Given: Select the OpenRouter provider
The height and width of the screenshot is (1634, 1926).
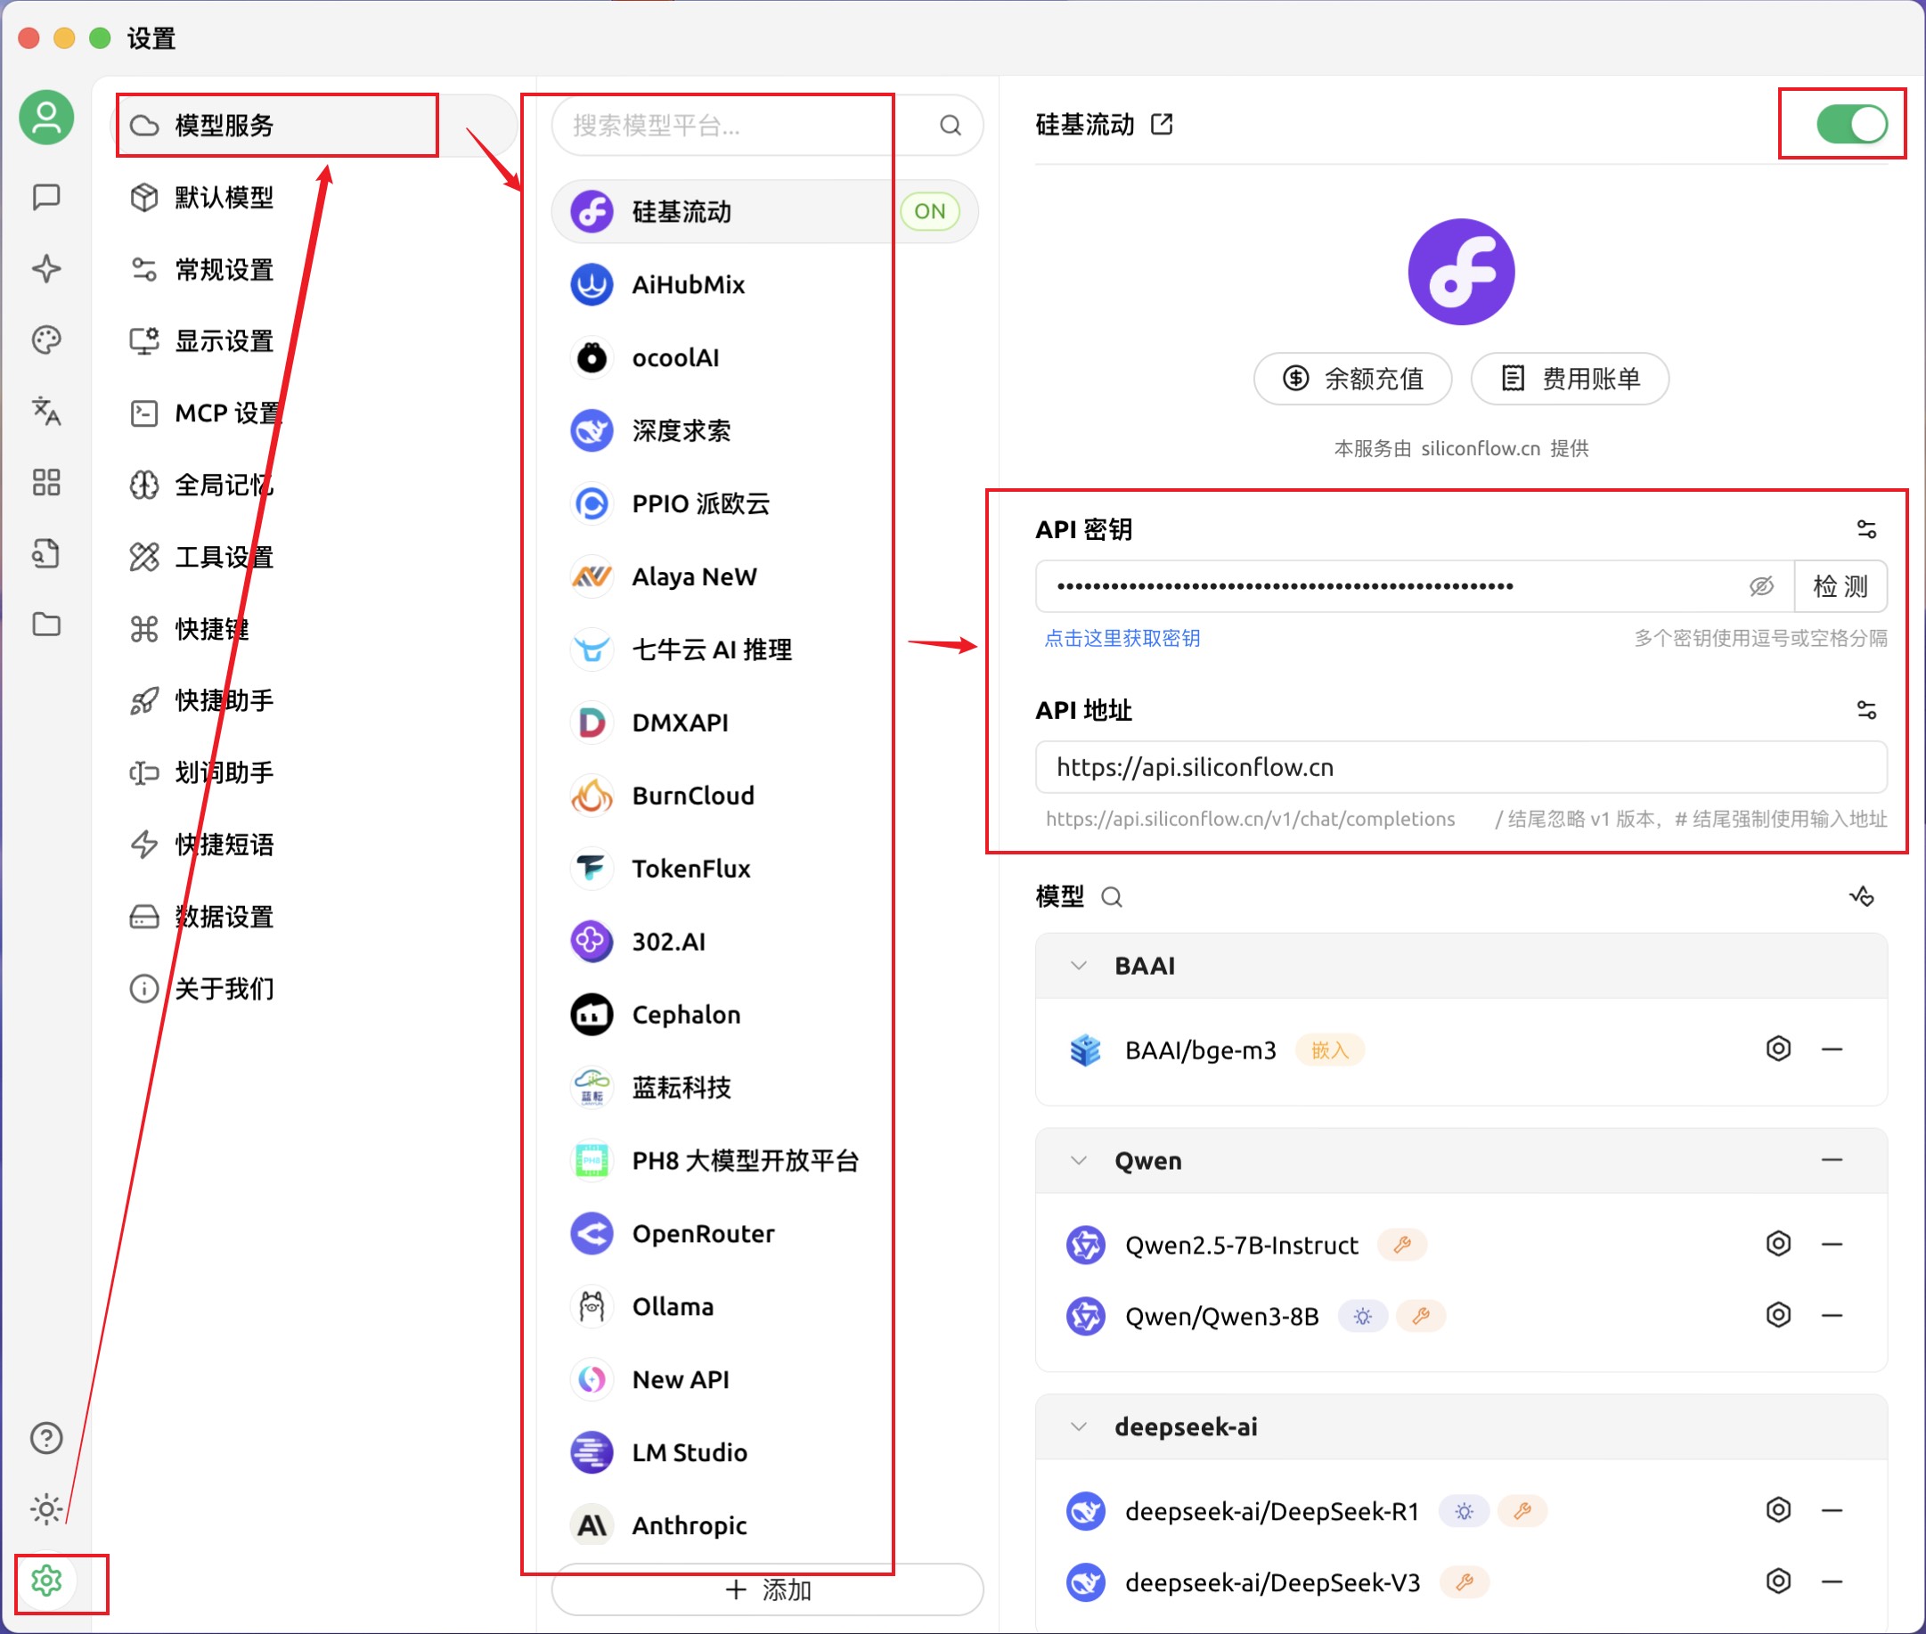Looking at the screenshot, I should (765, 1234).
